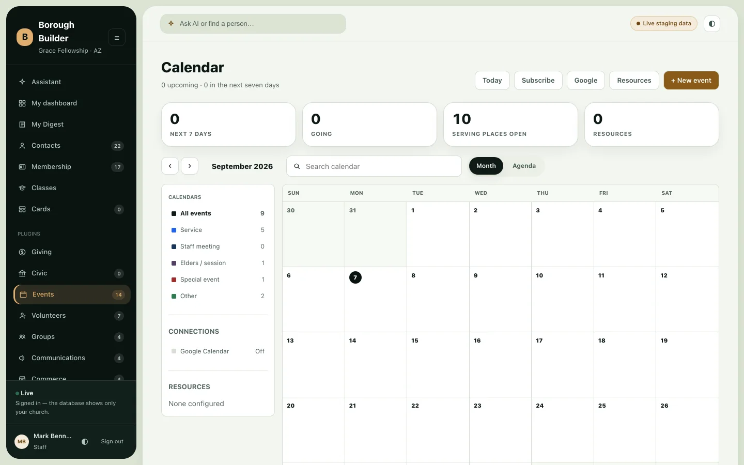
Task: Go to the next month
Action: (190, 166)
